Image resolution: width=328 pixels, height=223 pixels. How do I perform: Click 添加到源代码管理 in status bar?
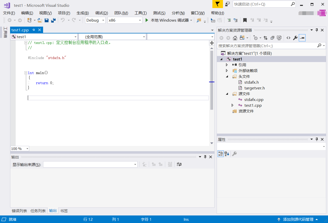[x=298, y=219]
